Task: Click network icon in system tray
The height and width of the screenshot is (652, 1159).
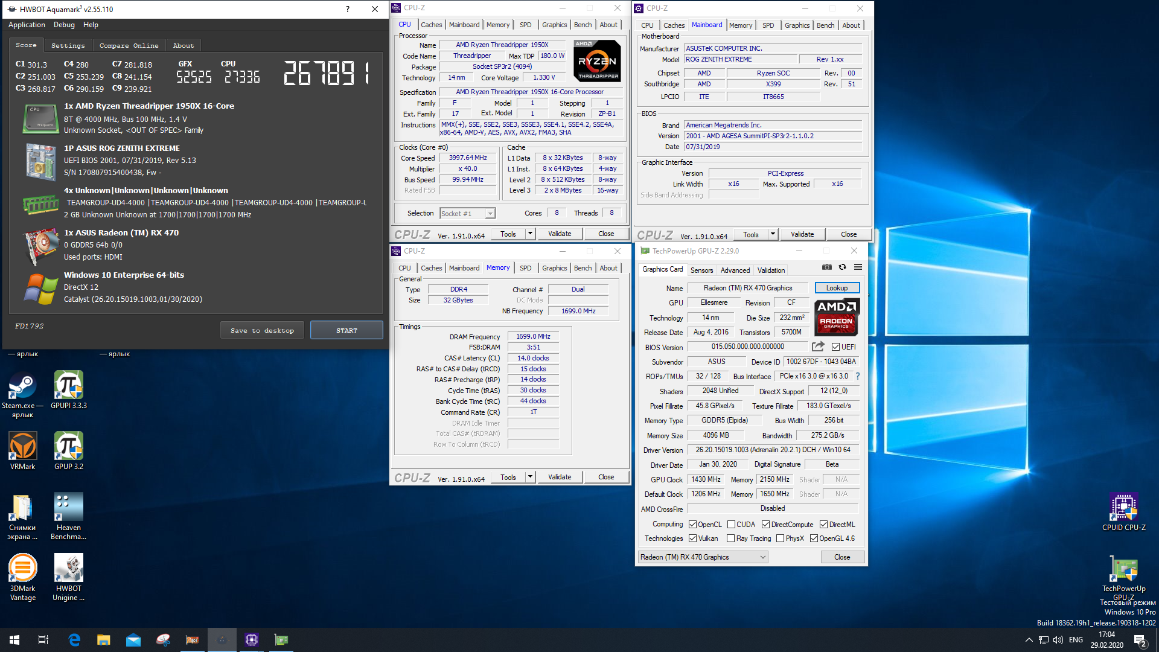Action: click(1044, 640)
